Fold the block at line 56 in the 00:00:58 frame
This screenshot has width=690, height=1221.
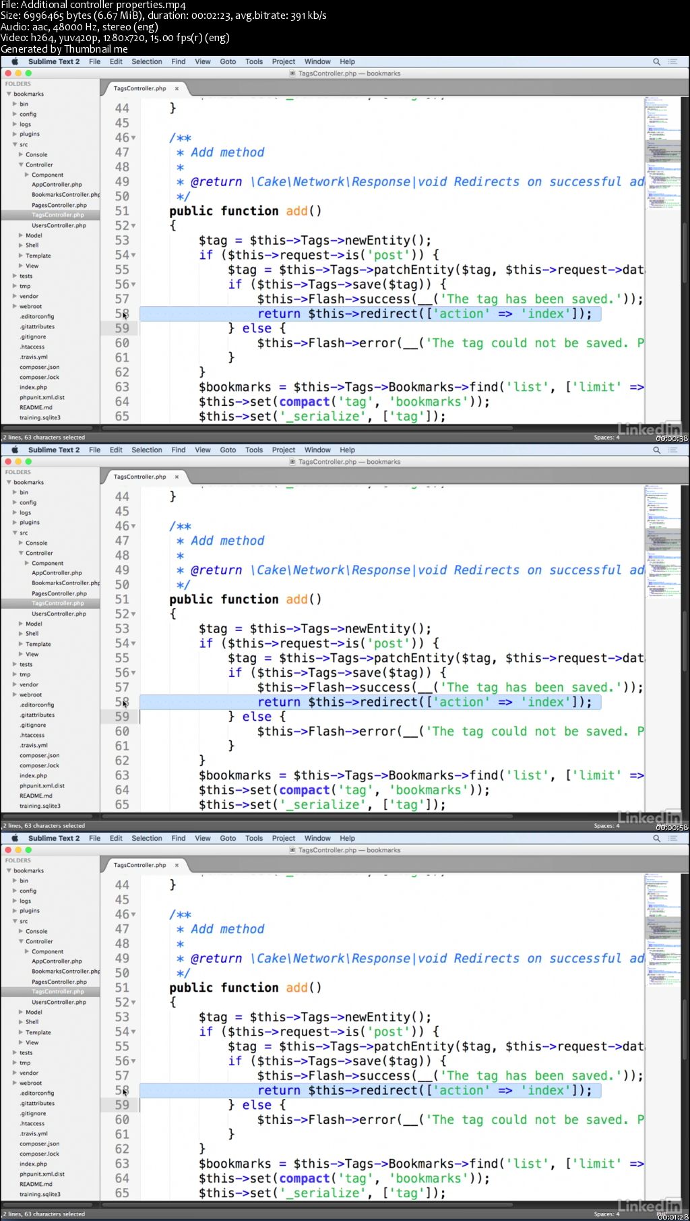pos(133,673)
